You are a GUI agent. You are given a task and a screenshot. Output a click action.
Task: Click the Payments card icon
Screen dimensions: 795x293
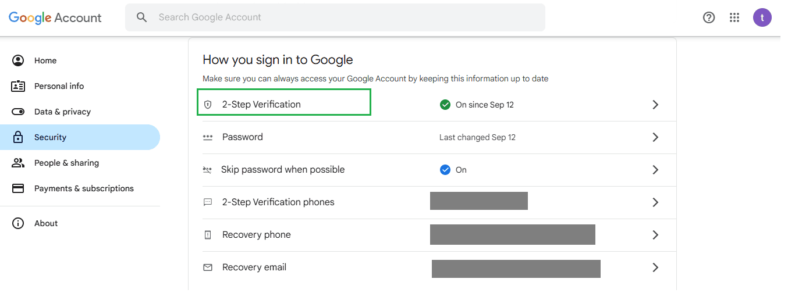pos(18,188)
